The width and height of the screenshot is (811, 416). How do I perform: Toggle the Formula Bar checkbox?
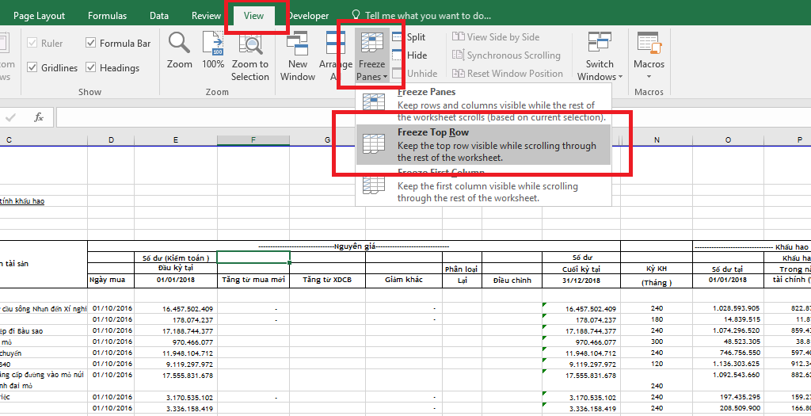tap(92, 44)
